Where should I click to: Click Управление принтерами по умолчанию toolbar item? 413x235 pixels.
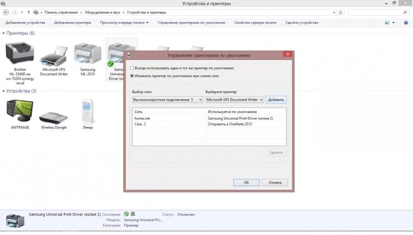pyautogui.click(x=191, y=22)
